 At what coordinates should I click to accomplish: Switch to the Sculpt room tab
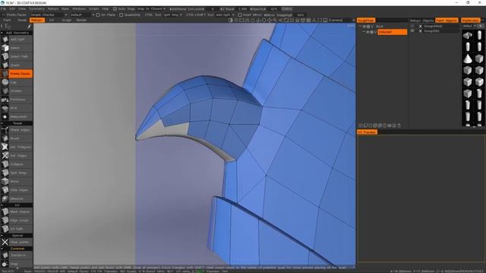pyautogui.click(x=66, y=20)
